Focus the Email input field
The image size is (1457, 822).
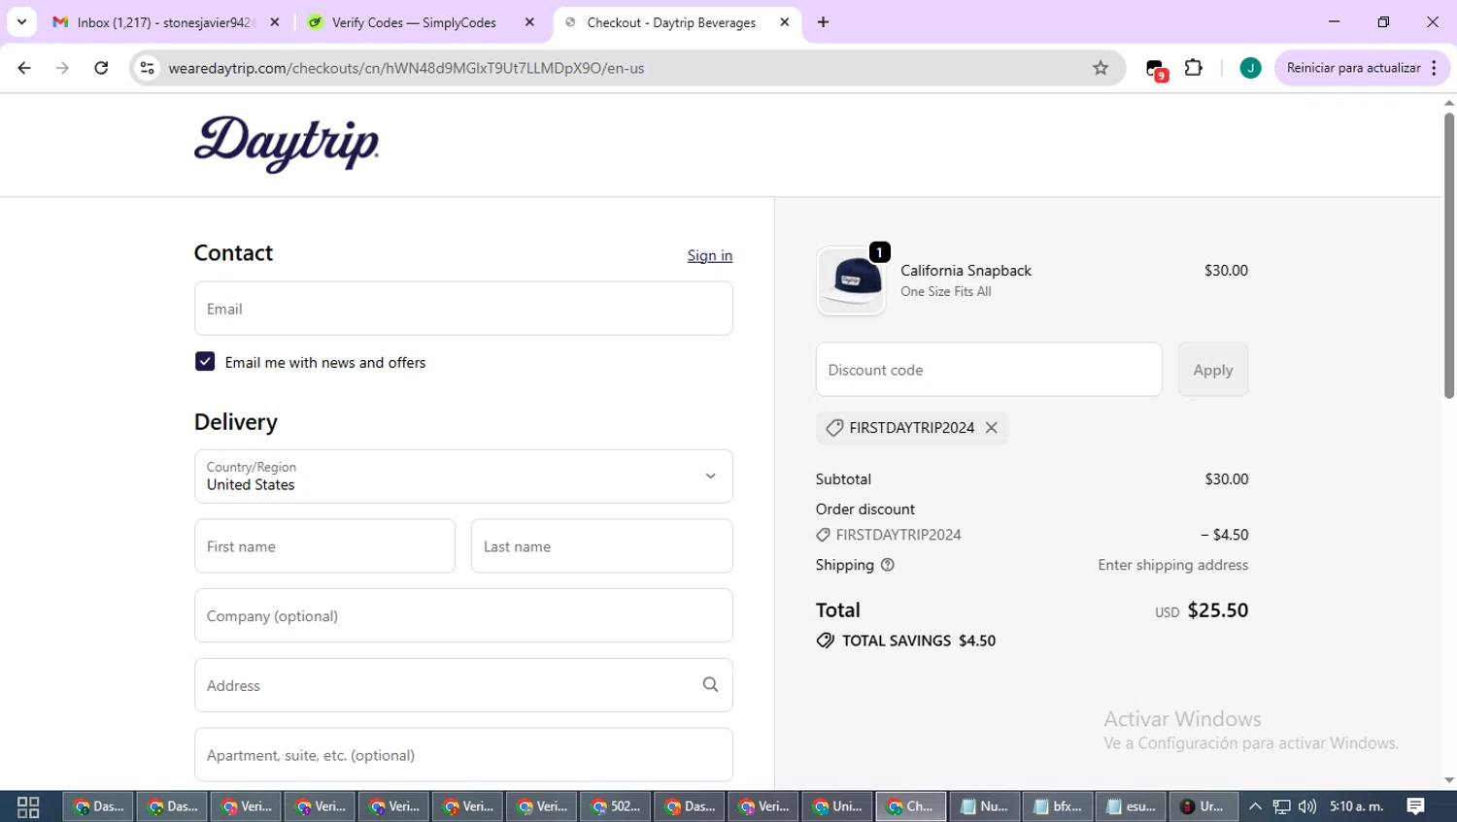click(463, 309)
